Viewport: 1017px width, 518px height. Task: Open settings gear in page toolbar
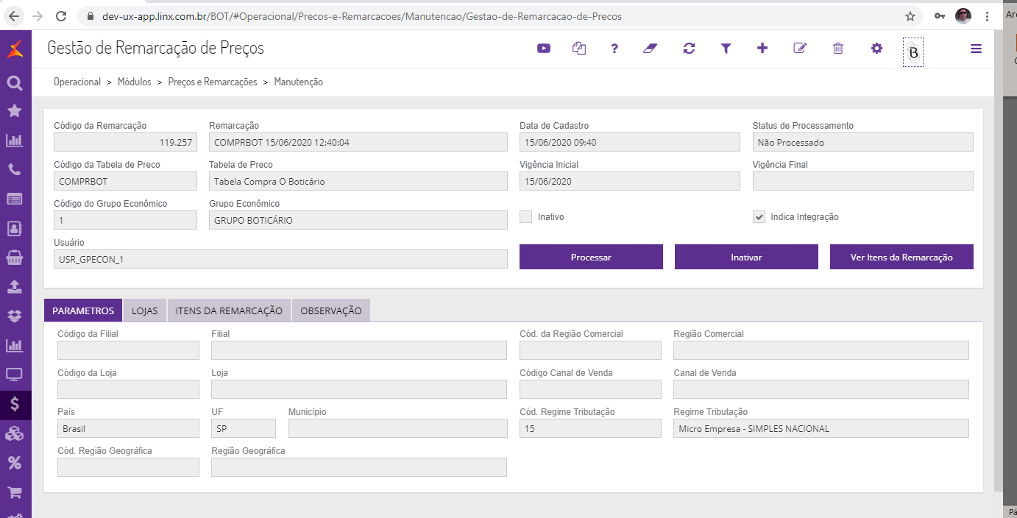pos(876,49)
